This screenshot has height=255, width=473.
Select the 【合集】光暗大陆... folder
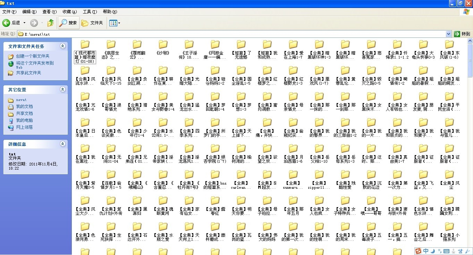point(189,75)
